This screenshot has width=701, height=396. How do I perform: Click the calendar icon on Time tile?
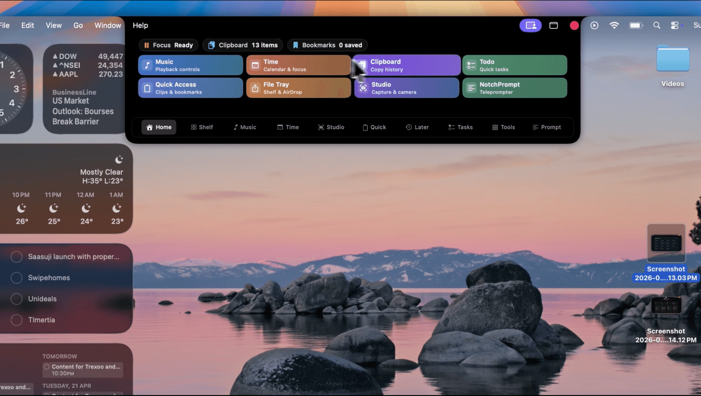pos(255,65)
